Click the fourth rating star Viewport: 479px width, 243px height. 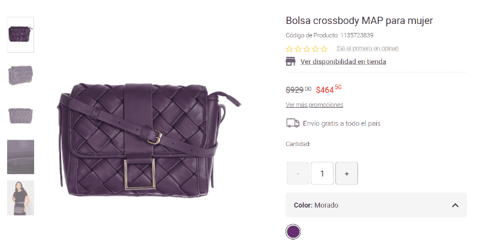coord(316,48)
